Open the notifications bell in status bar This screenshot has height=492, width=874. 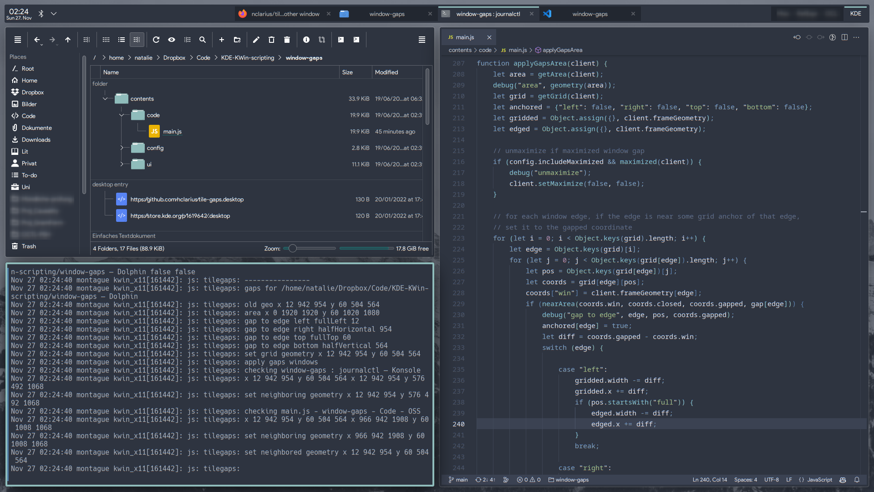point(857,480)
